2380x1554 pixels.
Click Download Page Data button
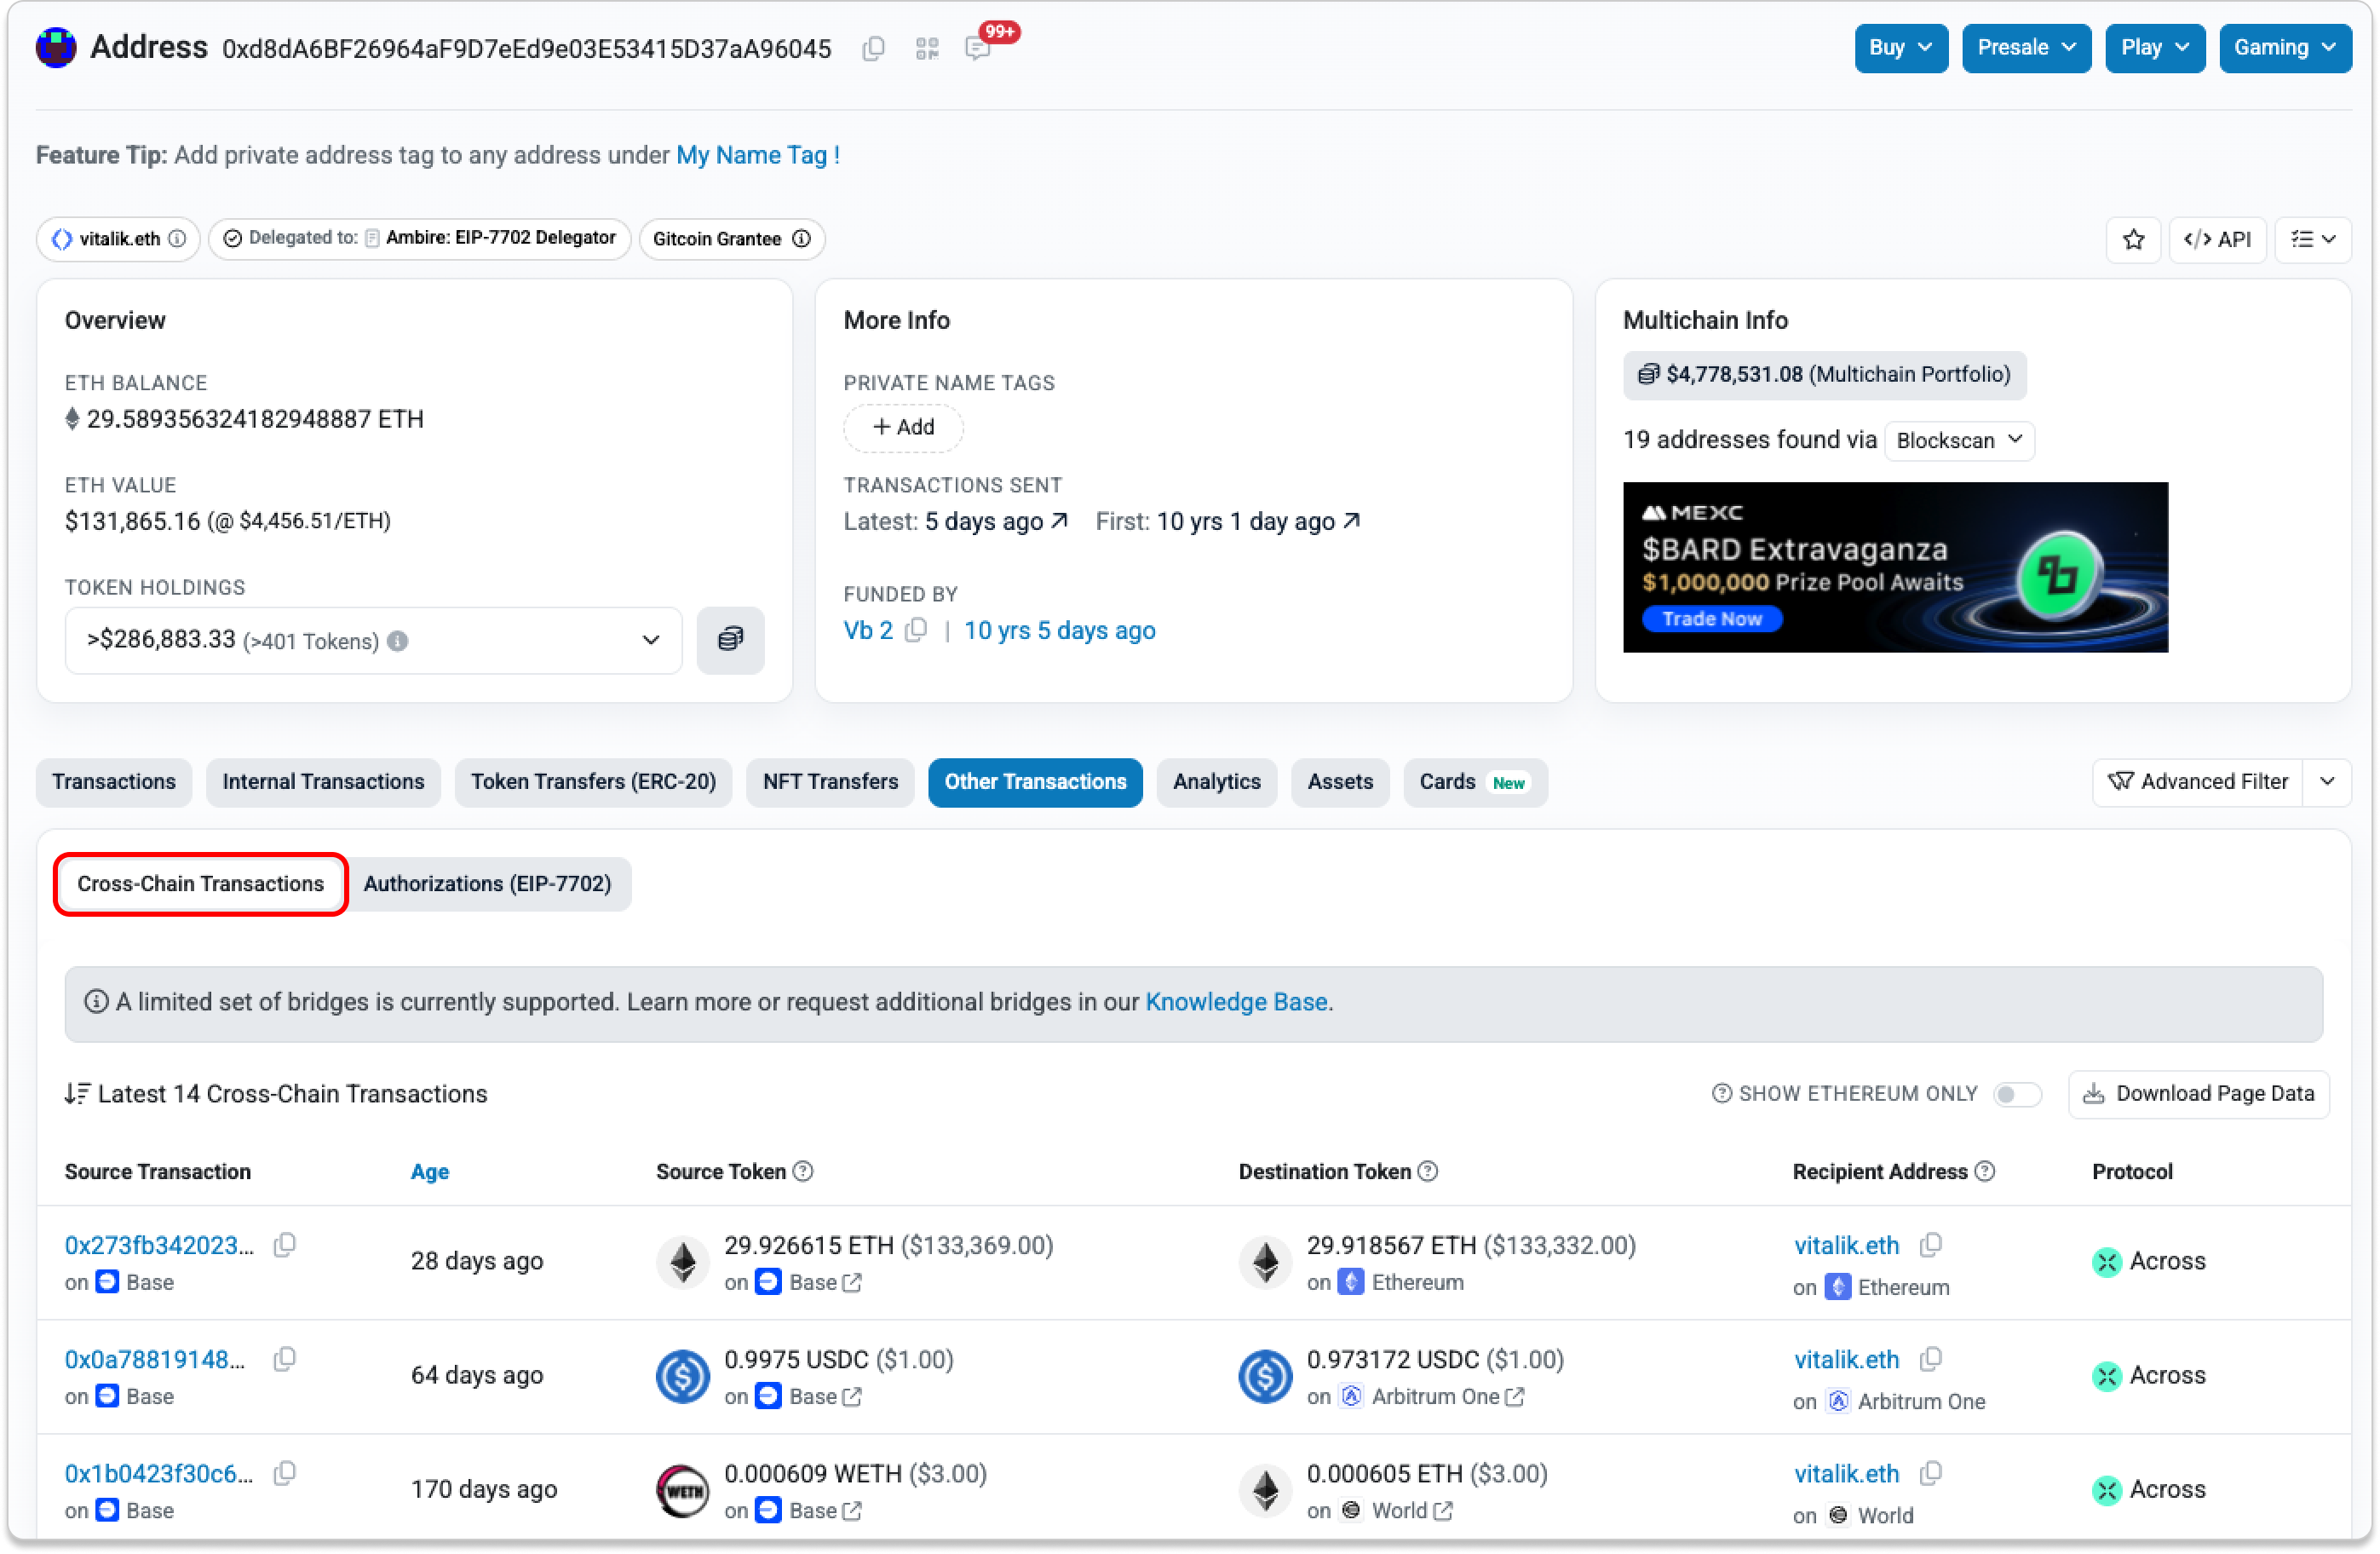tap(2198, 1094)
